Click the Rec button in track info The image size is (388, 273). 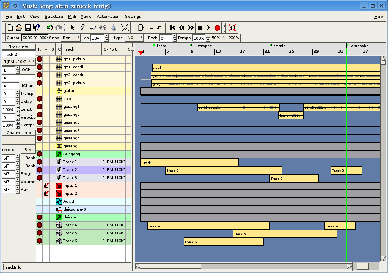coord(28,150)
